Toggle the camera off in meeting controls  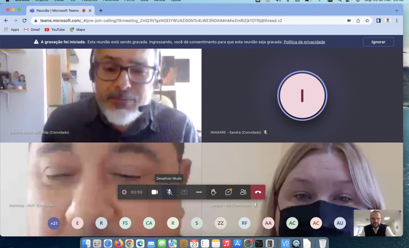(x=155, y=192)
